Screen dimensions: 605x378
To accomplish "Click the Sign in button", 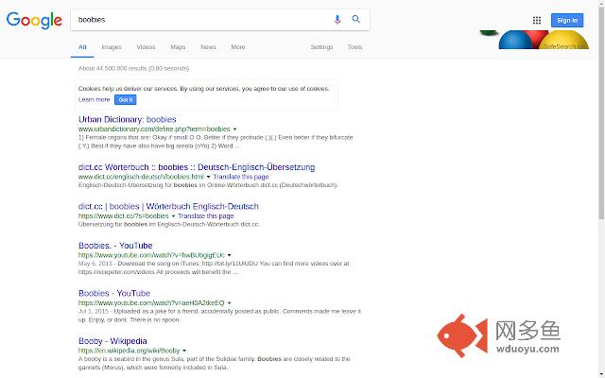I will pyautogui.click(x=567, y=20).
